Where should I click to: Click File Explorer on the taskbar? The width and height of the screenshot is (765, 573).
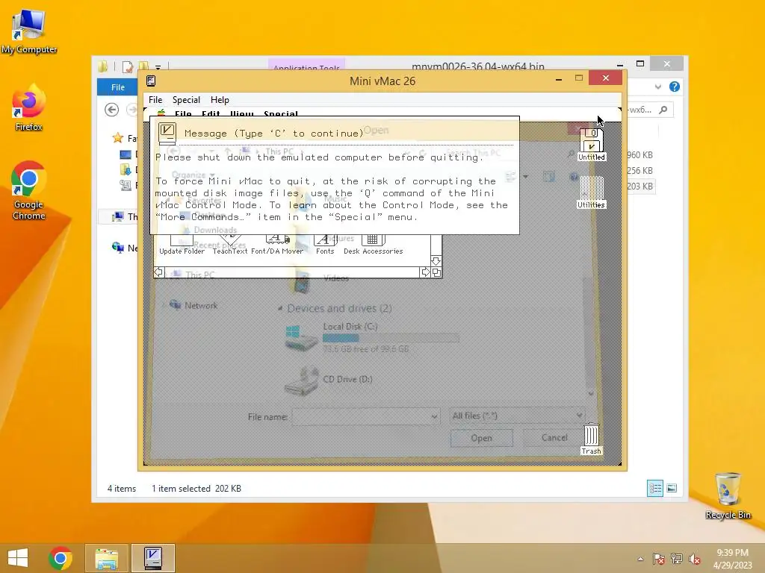[106, 558]
